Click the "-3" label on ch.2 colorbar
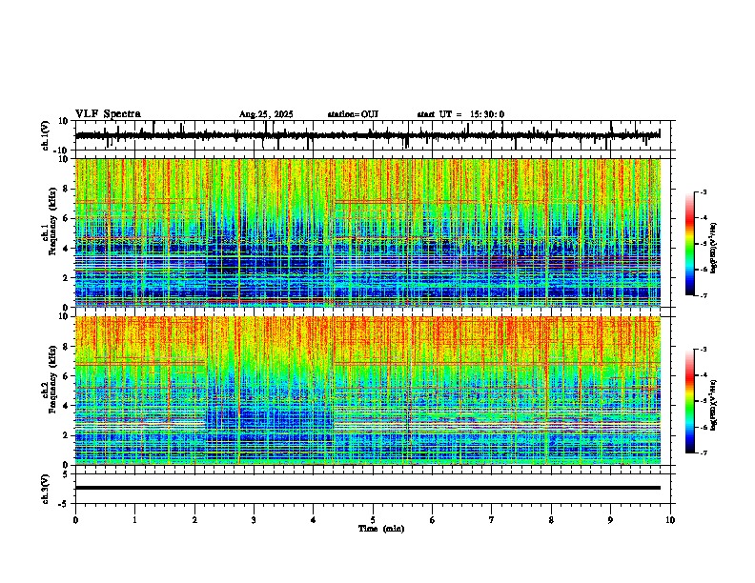755x583 pixels. pyautogui.click(x=703, y=350)
